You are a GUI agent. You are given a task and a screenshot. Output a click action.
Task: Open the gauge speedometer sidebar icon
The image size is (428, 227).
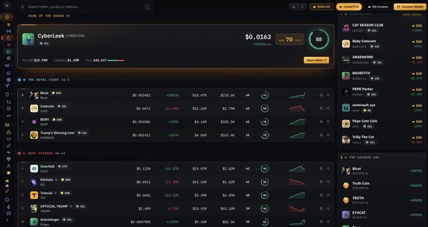[x=8, y=45]
